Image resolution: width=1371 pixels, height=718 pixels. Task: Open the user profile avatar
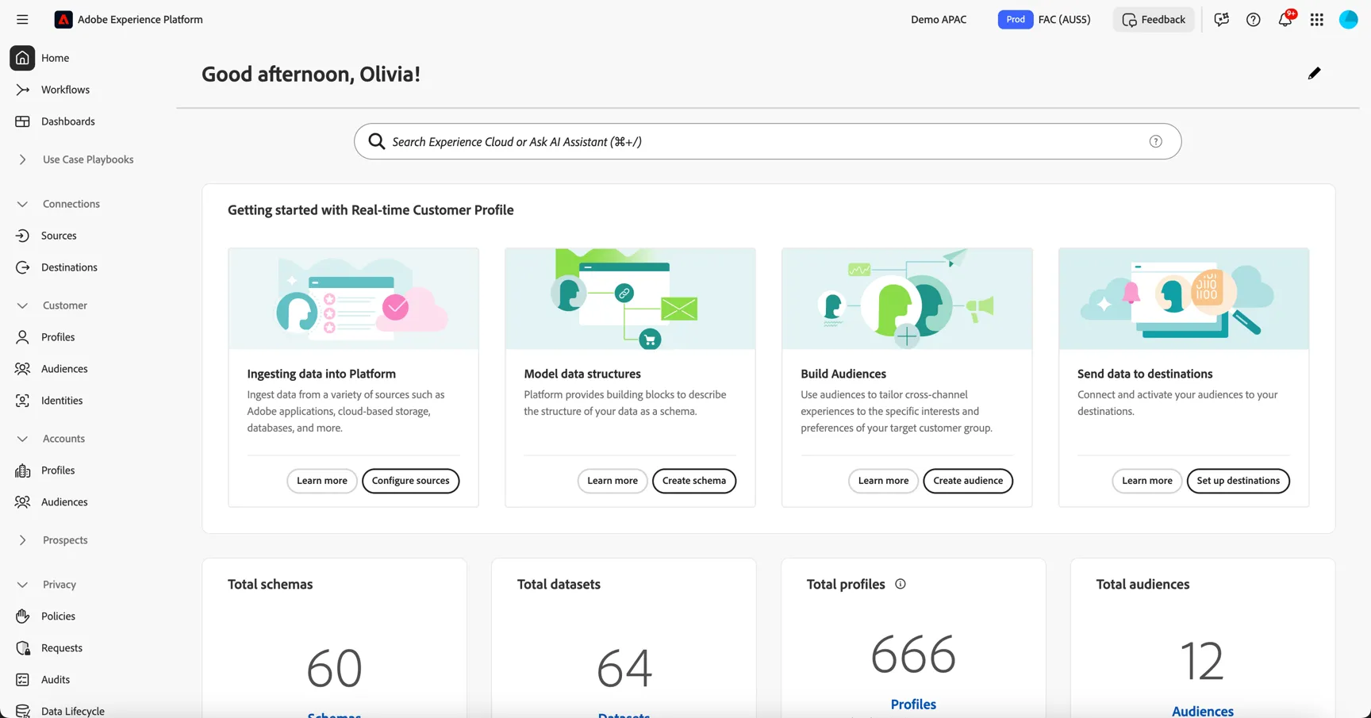1349,19
